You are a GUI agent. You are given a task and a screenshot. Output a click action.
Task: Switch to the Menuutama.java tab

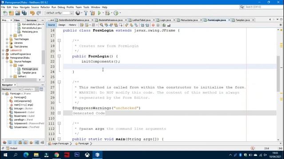(189, 20)
